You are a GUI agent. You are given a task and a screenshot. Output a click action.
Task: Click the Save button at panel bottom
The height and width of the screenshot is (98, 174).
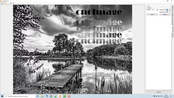pyautogui.click(x=159, y=92)
